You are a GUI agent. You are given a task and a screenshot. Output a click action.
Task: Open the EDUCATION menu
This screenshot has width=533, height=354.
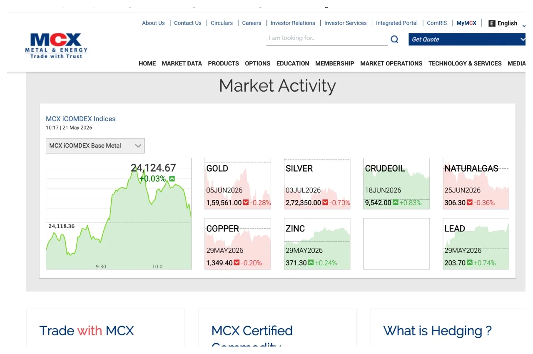(x=293, y=63)
